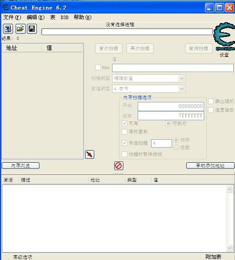This screenshot has width=235, height=260.
Task: Click the address table scroll-up arrow
Action: 230,189
